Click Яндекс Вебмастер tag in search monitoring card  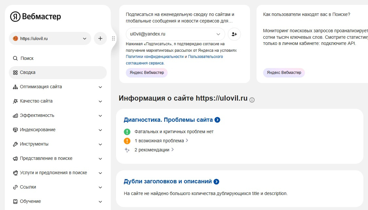[284, 73]
